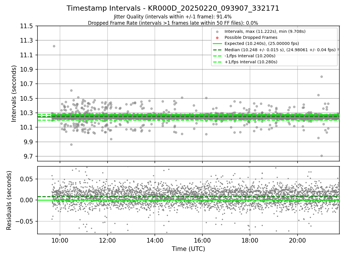Image resolution: width=346 pixels, height=259 pixels.
Task: Click the "Jitter Quality" 91.4% subtitle line
Action: click(x=173, y=17)
